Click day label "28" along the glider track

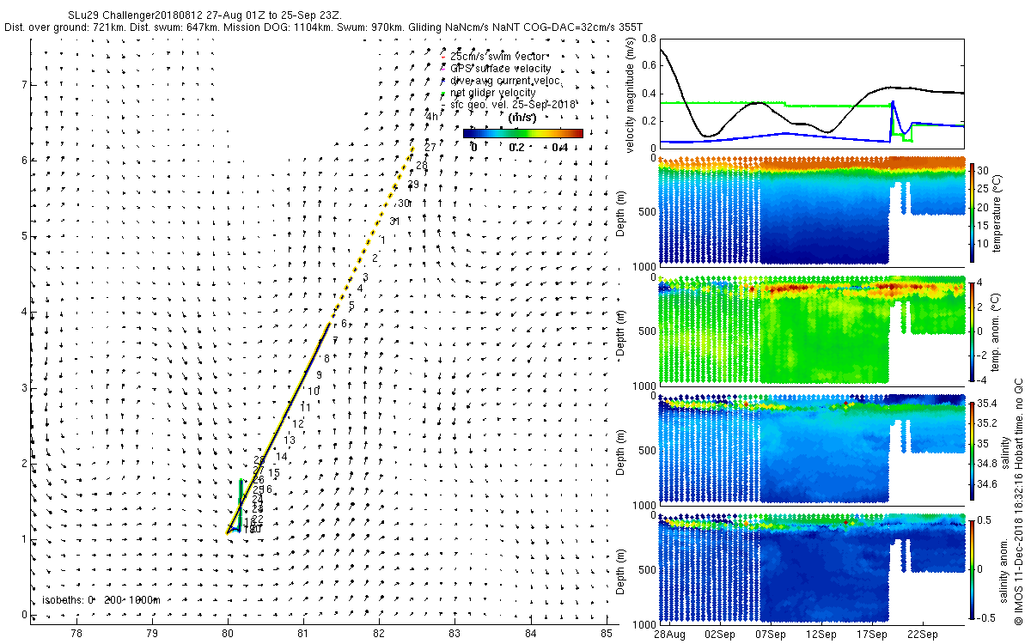[422, 166]
